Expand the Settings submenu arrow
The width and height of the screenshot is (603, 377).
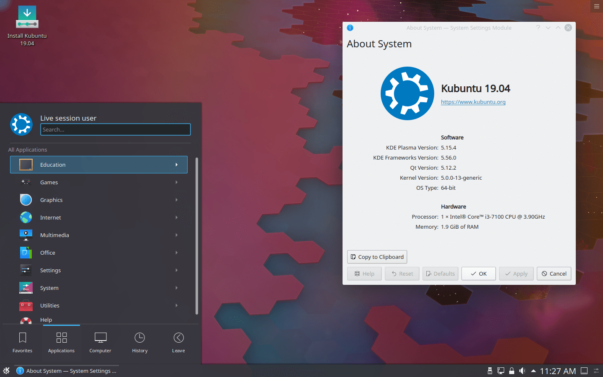pyautogui.click(x=177, y=270)
